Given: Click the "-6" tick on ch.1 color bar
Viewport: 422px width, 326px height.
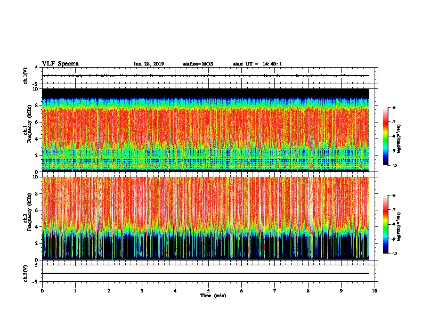Looking at the screenshot, I should [393, 107].
